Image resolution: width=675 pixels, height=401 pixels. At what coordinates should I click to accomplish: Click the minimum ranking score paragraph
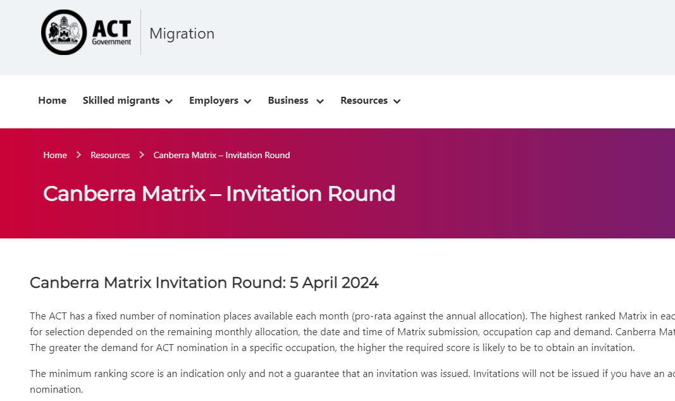coord(352,381)
